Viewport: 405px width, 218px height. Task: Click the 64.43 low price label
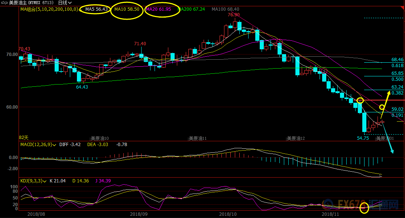pyautogui.click(x=82, y=87)
